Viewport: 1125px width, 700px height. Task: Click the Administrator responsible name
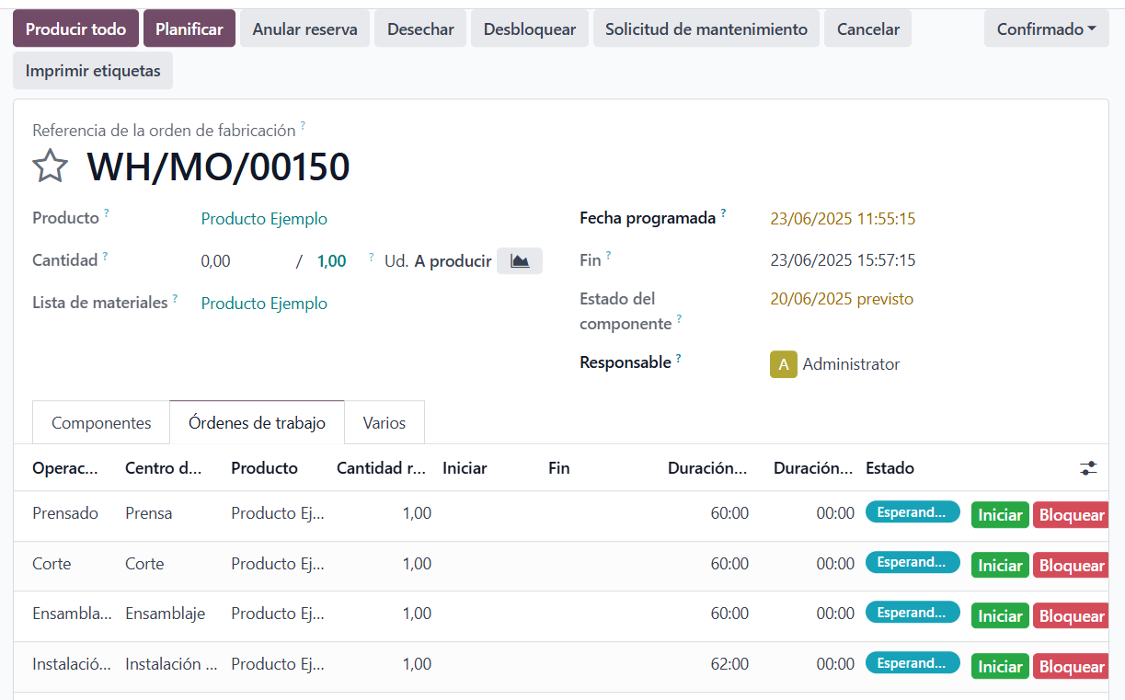click(851, 364)
